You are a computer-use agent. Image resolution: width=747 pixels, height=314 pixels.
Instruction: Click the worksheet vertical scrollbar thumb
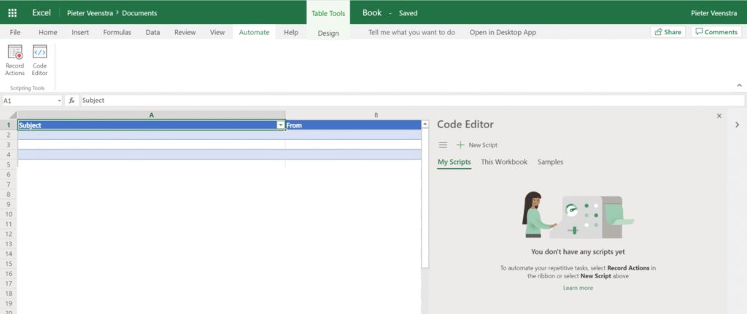(425, 199)
